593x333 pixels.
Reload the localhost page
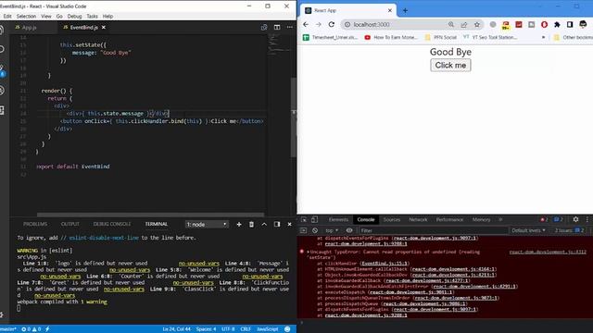332,25
